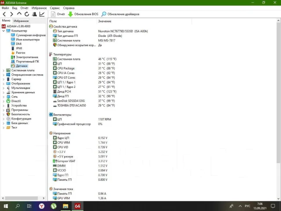Collapse the Компьютер tree node

click(x=4, y=31)
